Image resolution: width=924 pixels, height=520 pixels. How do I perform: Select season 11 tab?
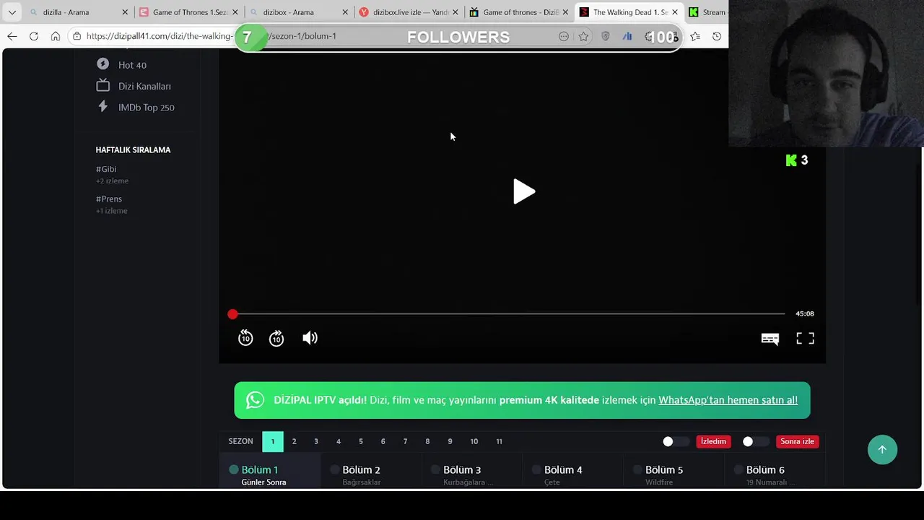(x=499, y=441)
